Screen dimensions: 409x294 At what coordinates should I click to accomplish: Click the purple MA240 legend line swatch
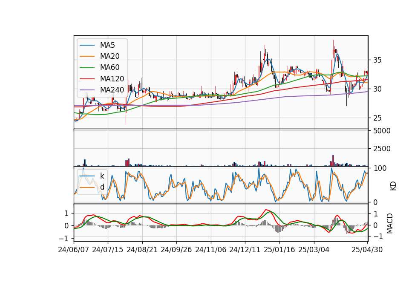pyautogui.click(x=87, y=90)
